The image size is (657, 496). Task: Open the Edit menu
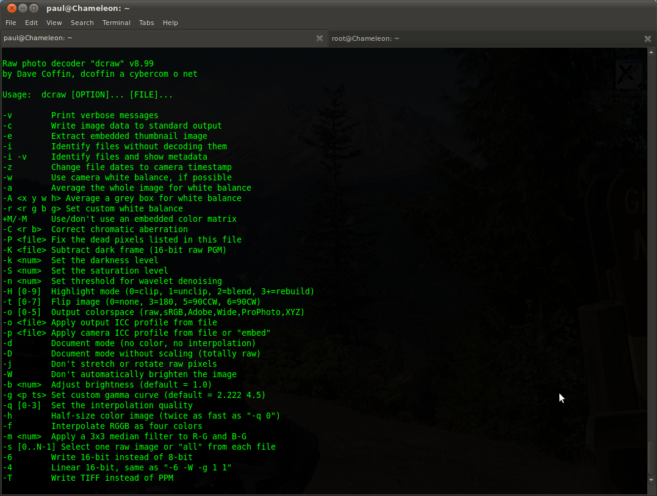tap(32, 23)
